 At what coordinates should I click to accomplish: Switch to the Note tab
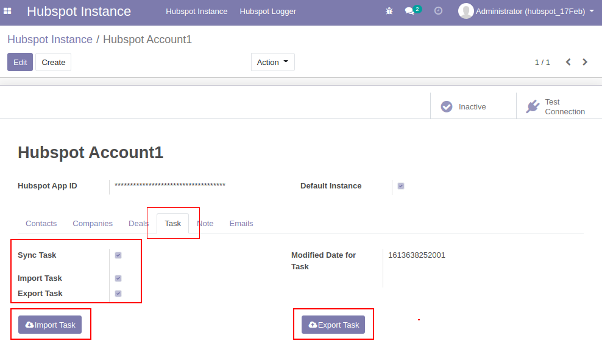[x=205, y=224]
